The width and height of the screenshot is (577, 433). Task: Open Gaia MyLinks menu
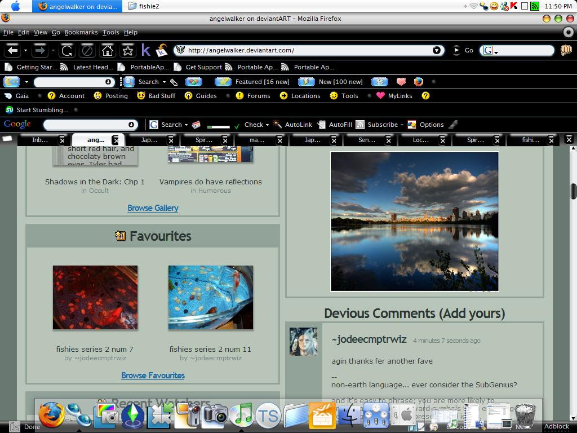coord(394,96)
